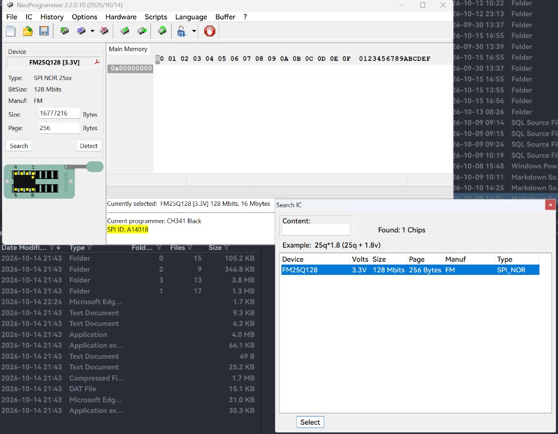
Task: Click the 346.8 KB folder row
Action: click(x=128, y=270)
